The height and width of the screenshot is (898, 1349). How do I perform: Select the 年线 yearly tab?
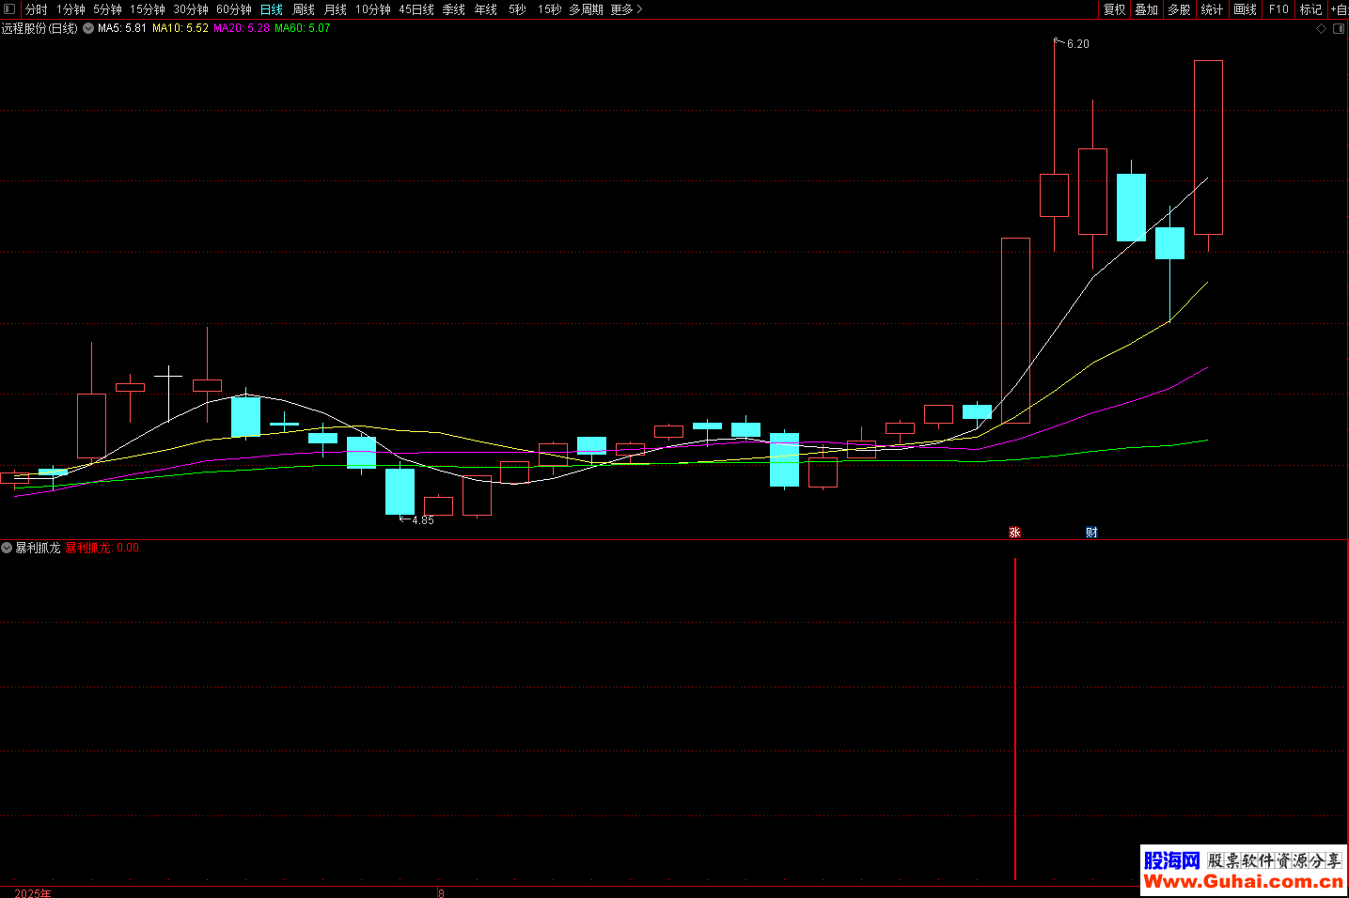coord(486,9)
